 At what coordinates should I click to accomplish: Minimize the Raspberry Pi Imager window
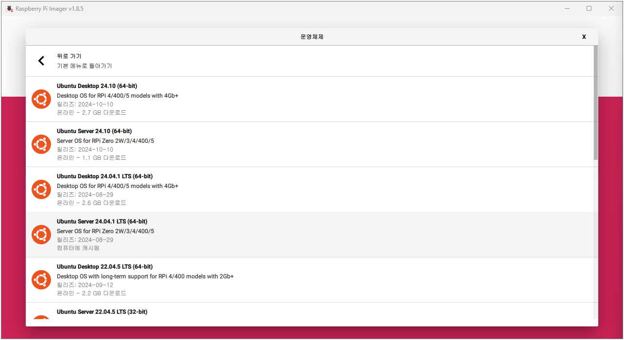click(567, 8)
